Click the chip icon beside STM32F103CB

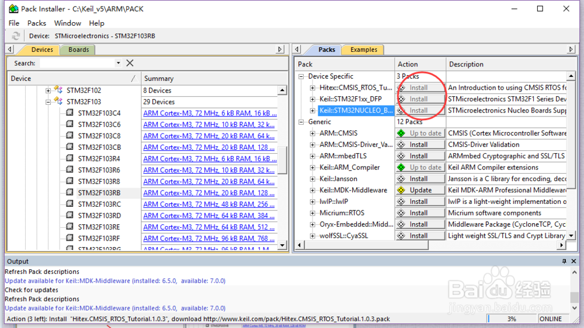69,147
